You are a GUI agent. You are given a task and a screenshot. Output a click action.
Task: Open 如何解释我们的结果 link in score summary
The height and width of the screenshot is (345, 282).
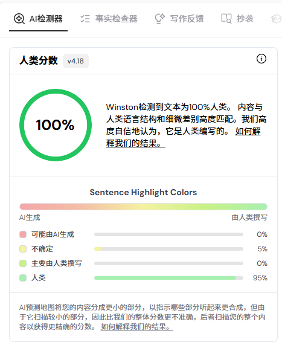183,137
